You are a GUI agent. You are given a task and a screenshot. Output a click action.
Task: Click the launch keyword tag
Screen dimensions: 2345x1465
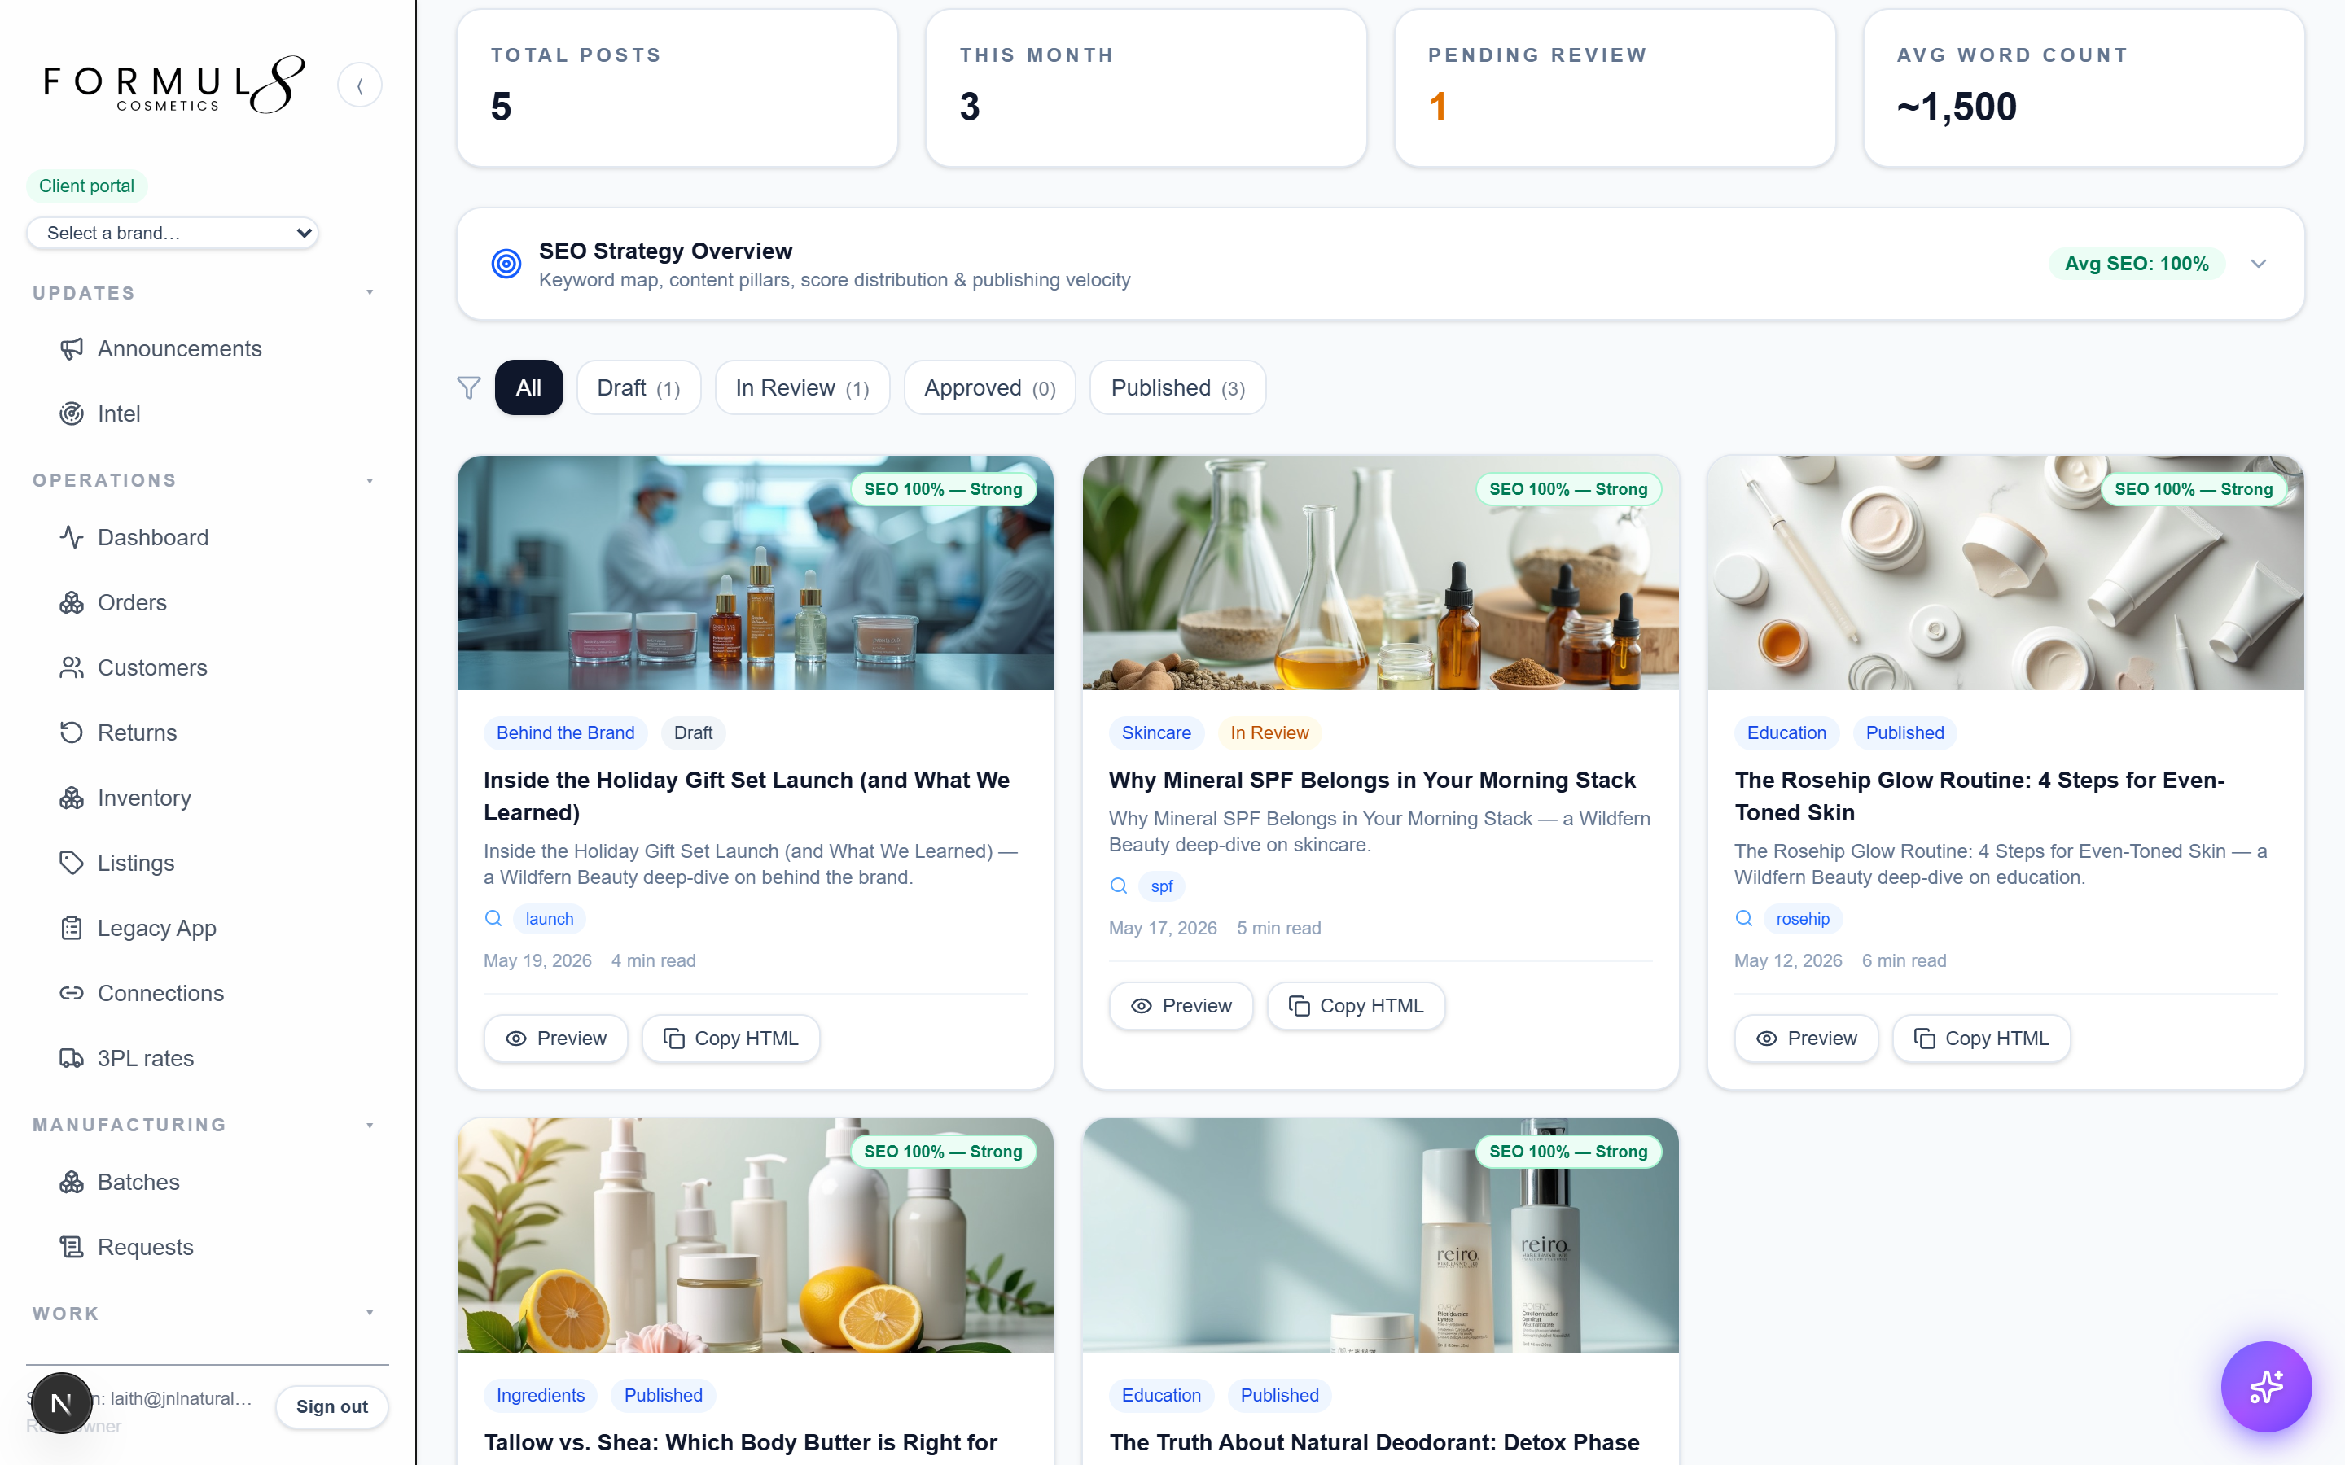tap(549, 919)
